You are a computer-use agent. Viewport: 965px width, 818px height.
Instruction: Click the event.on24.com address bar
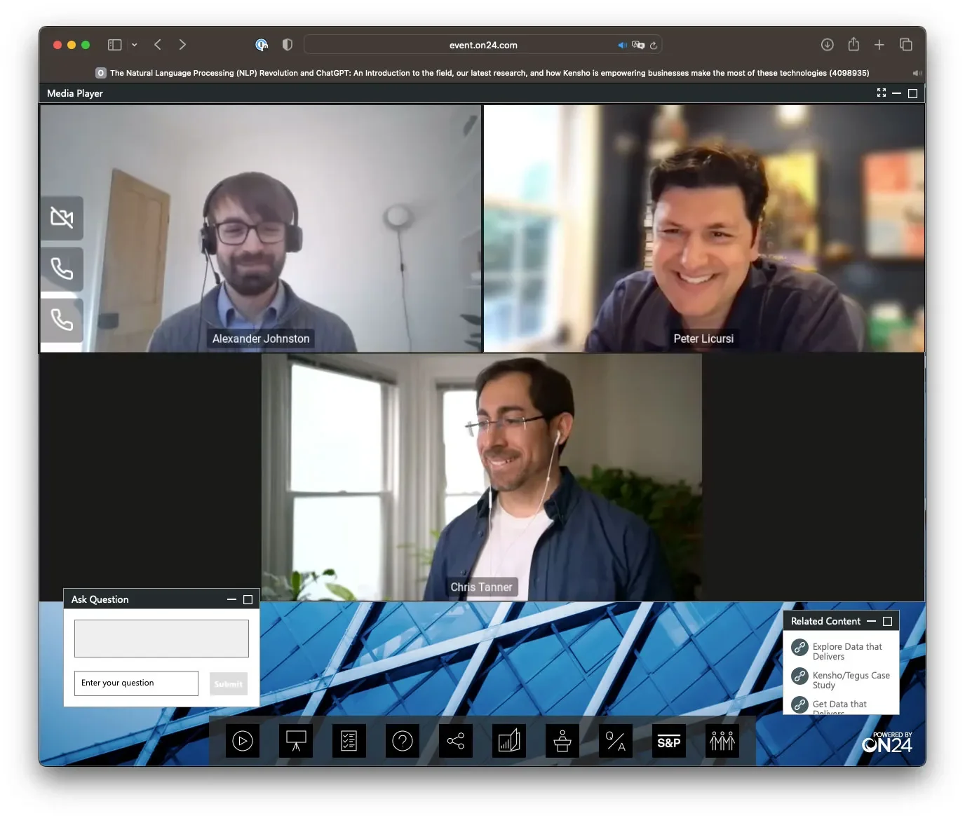483,45
